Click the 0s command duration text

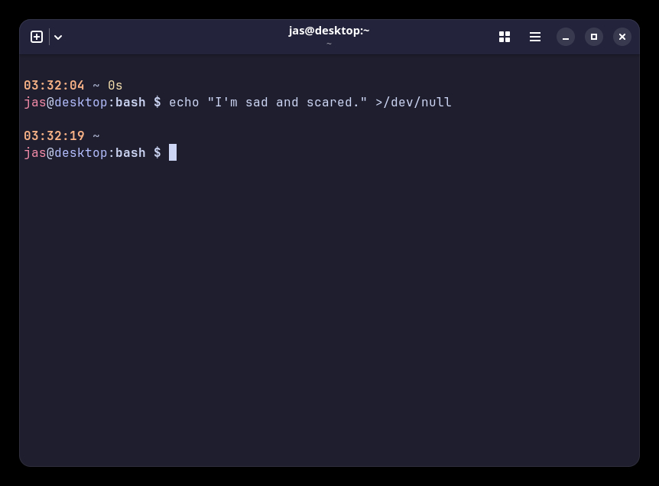pos(115,86)
